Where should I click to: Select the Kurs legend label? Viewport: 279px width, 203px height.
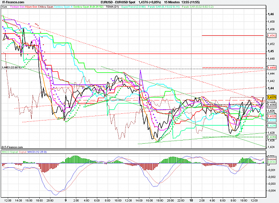coord(4,7)
